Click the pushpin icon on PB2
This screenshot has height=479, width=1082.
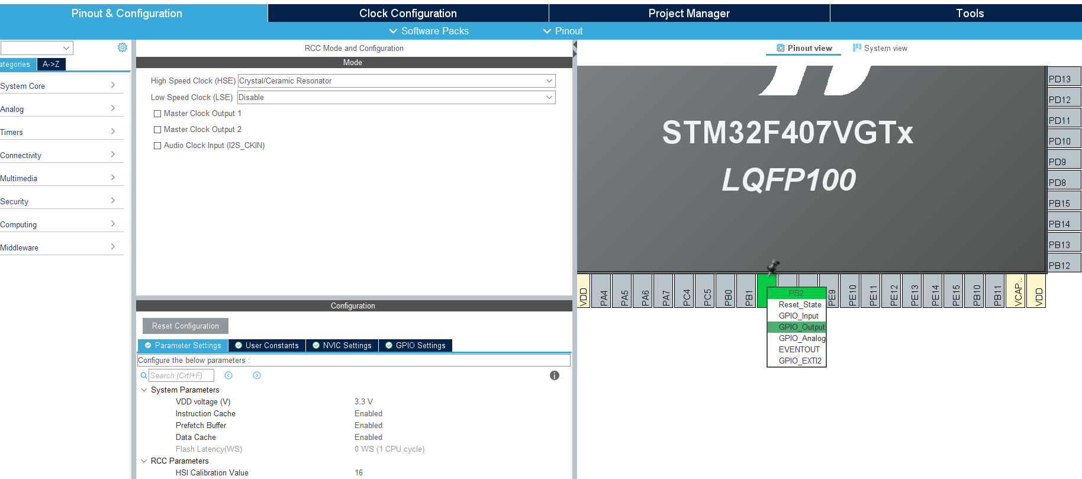click(773, 267)
